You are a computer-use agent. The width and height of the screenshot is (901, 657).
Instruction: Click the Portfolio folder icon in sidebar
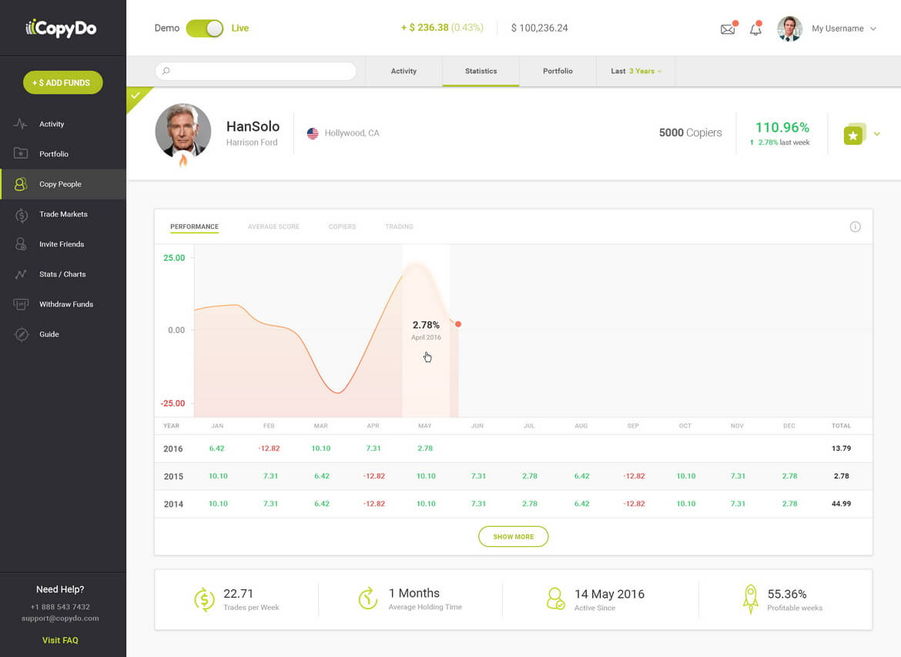21,153
